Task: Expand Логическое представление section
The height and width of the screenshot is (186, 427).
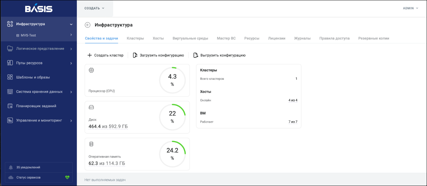Action: [71, 49]
